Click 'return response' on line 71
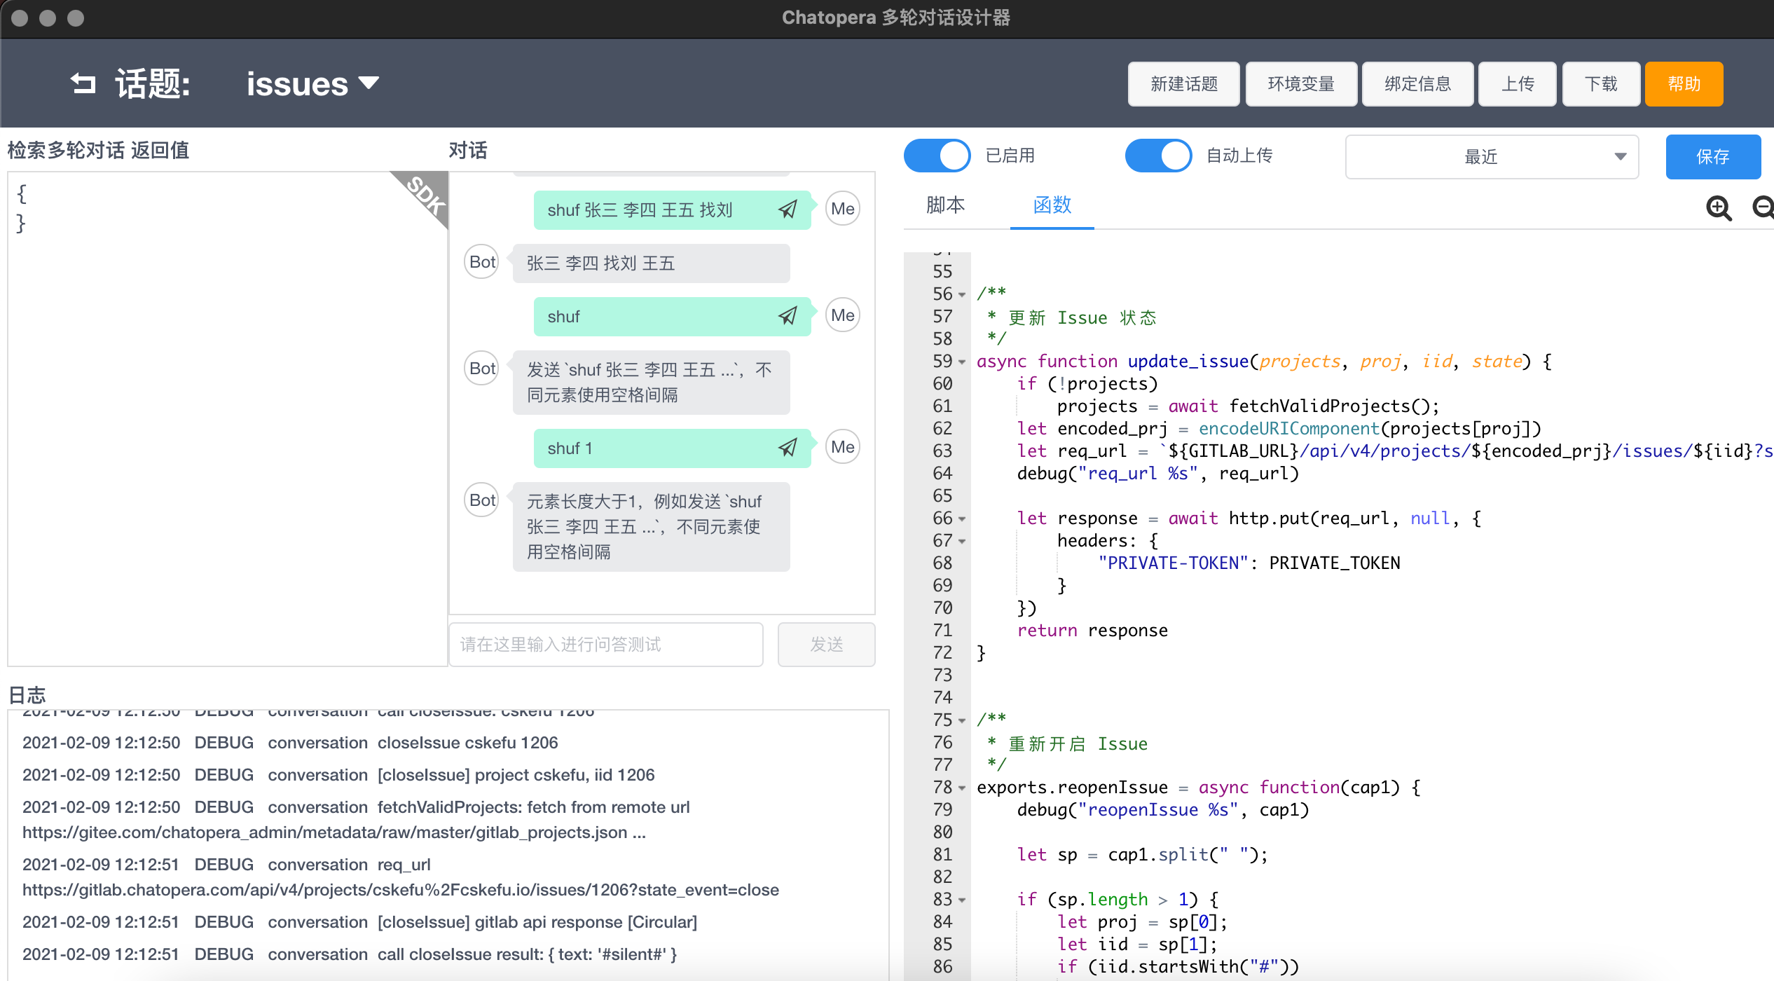This screenshot has width=1774, height=981. 1092,631
